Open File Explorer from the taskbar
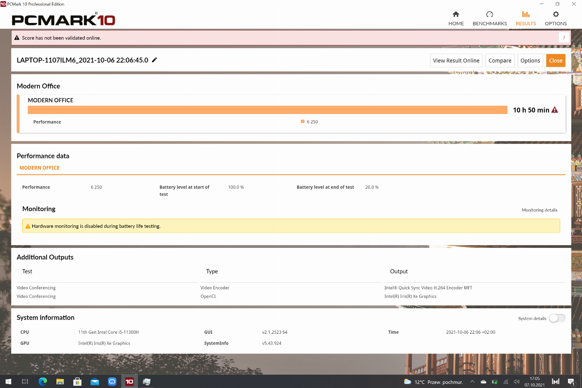582x388 pixels. click(x=60, y=381)
